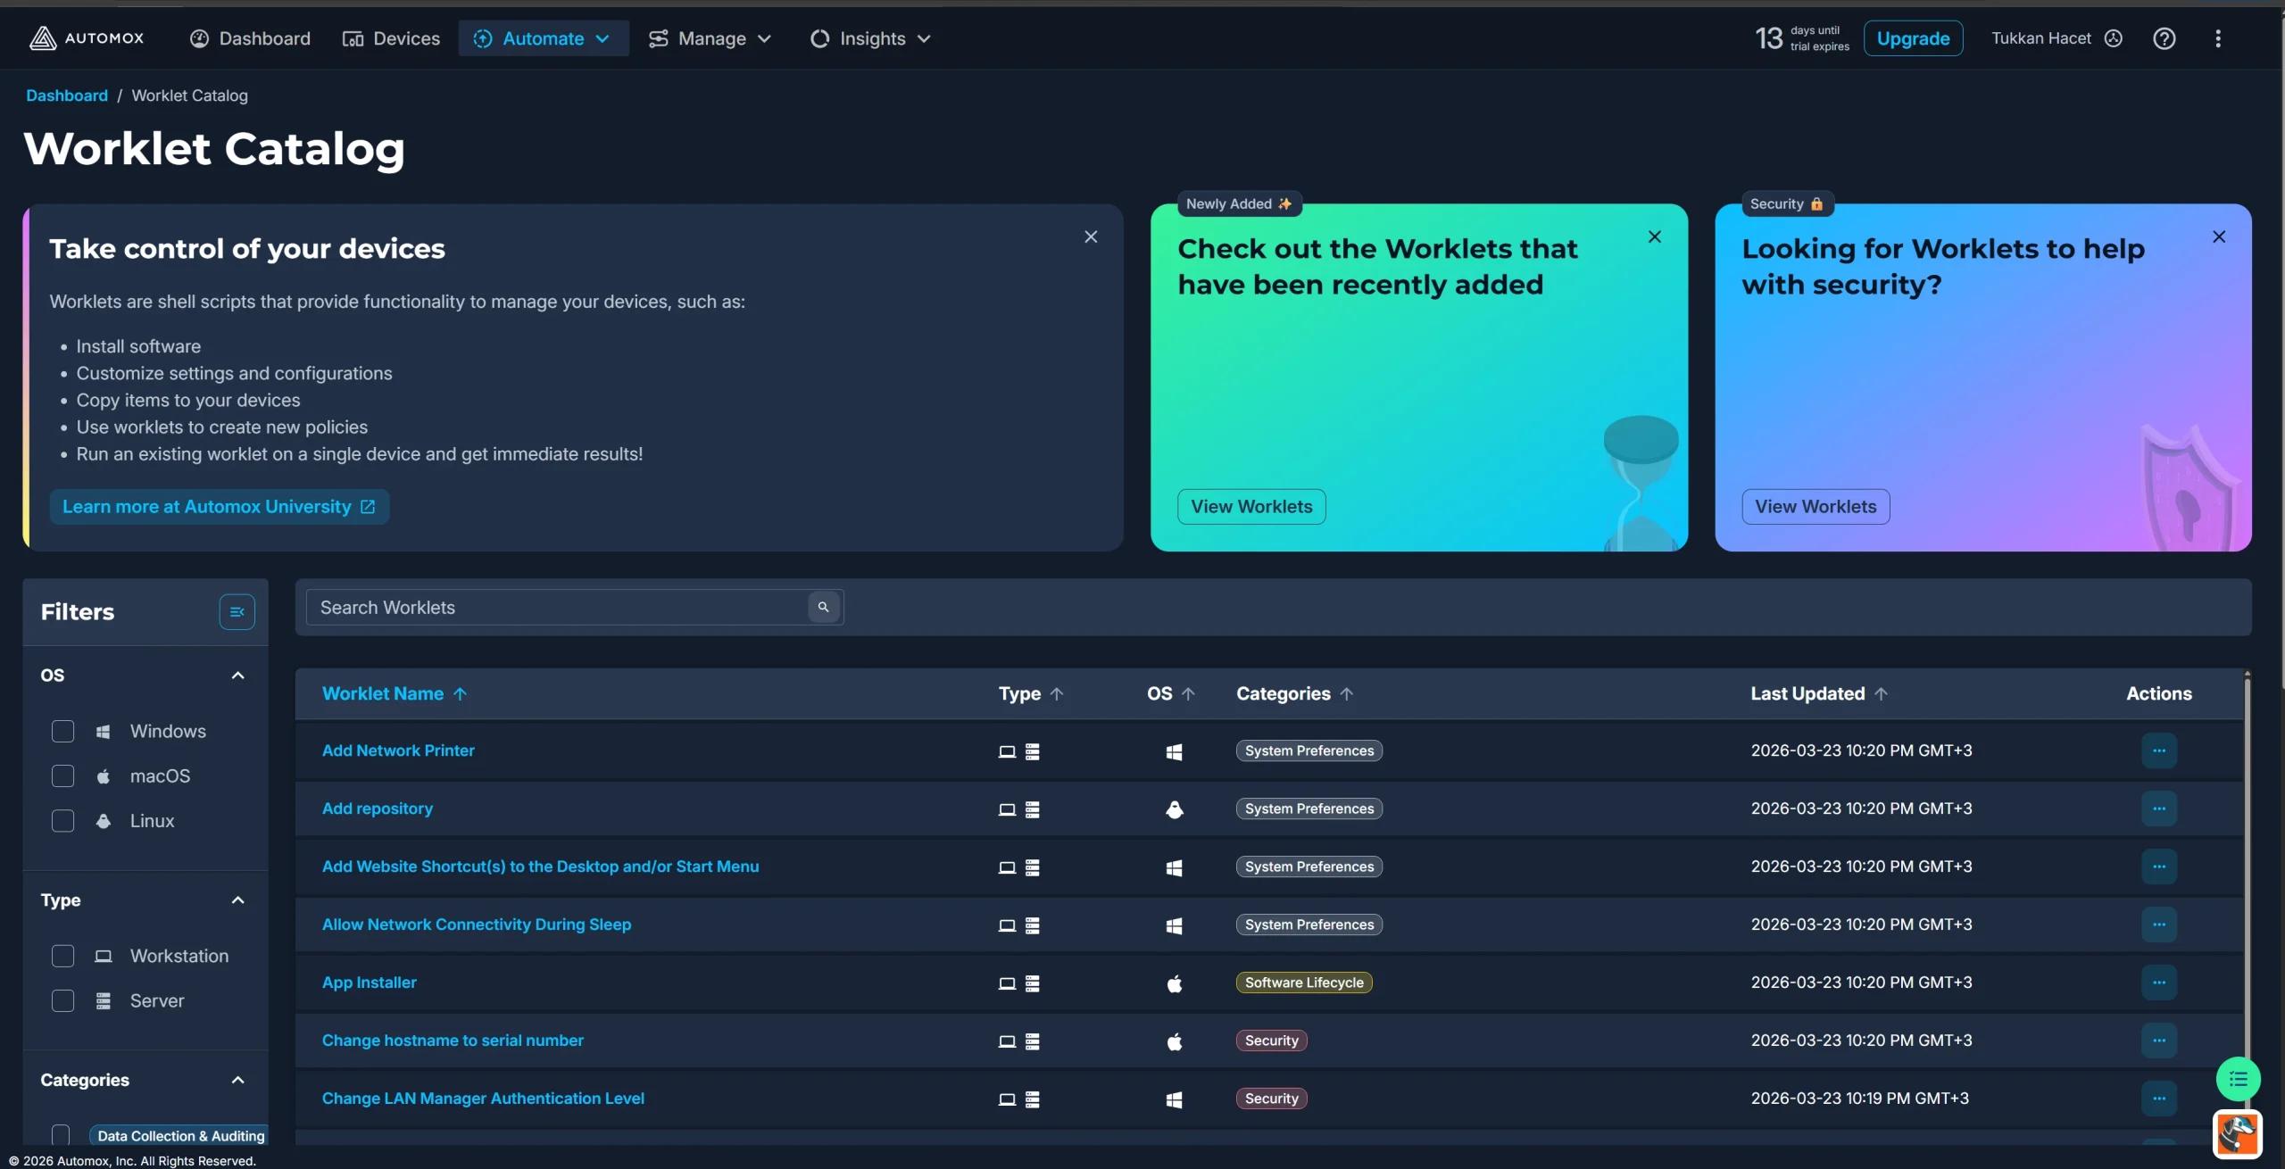
Task: Collapse the Type filter section
Action: (x=237, y=900)
